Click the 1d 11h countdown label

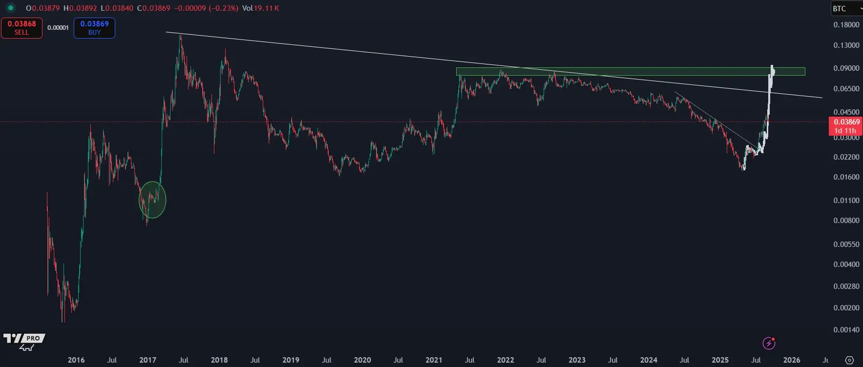(845, 131)
